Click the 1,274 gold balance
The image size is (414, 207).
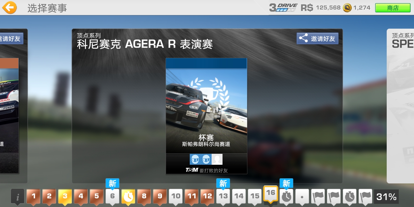362,8
